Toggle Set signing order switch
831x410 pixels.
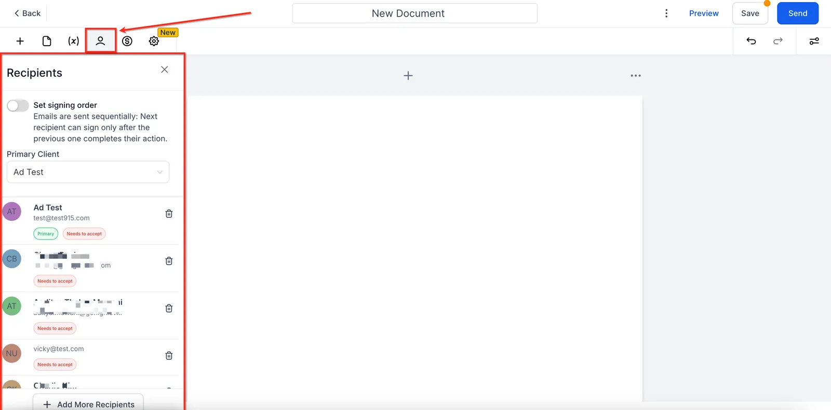click(x=18, y=106)
